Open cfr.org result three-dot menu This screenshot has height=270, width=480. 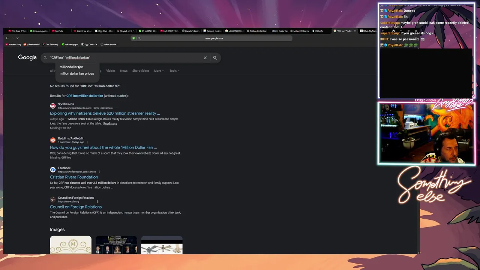[x=97, y=201]
